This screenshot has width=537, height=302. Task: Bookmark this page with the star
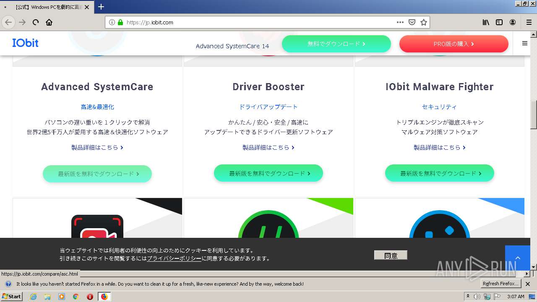coord(424,22)
